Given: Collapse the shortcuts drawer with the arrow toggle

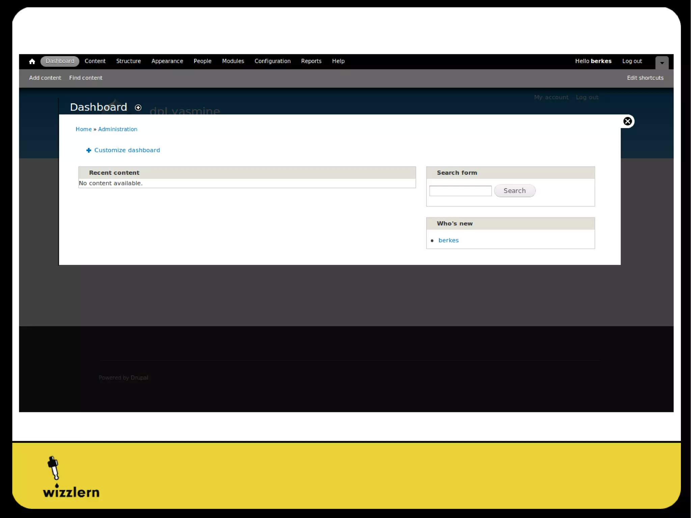Looking at the screenshot, I should point(662,63).
